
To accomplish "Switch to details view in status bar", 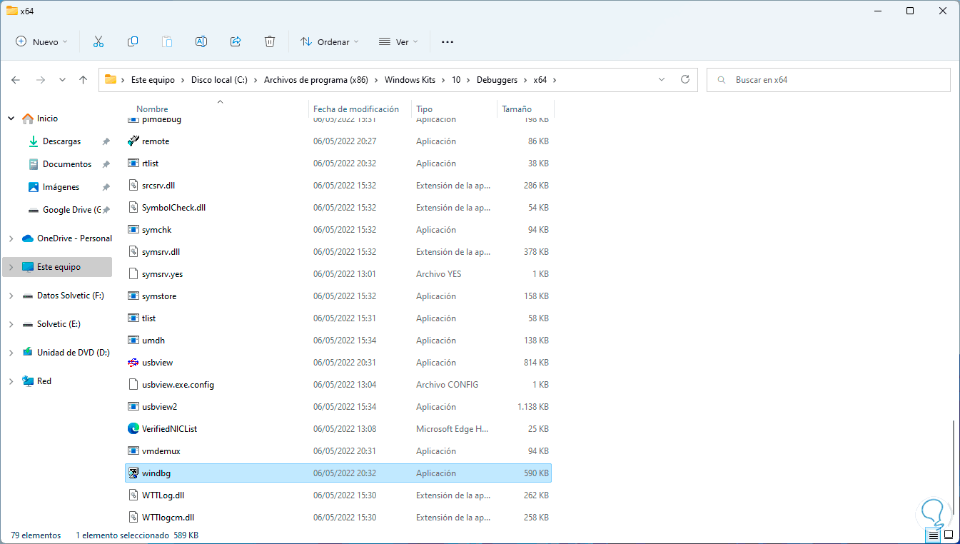I will click(x=934, y=535).
